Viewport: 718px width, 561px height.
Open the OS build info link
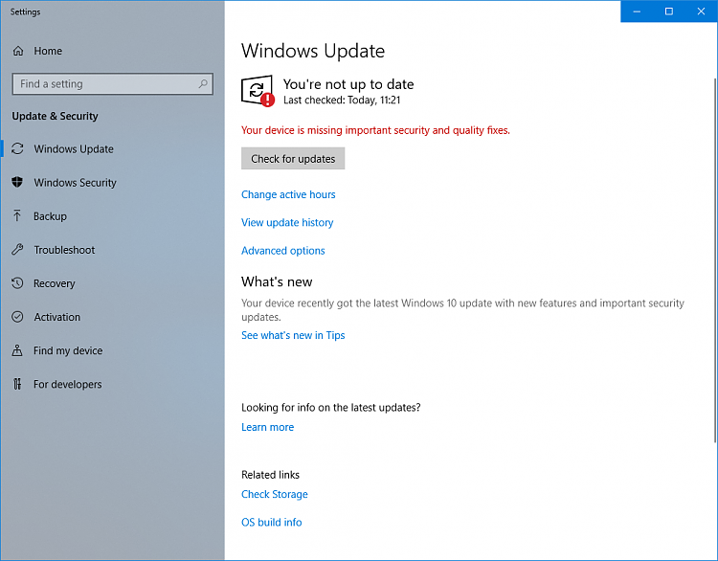click(x=272, y=523)
